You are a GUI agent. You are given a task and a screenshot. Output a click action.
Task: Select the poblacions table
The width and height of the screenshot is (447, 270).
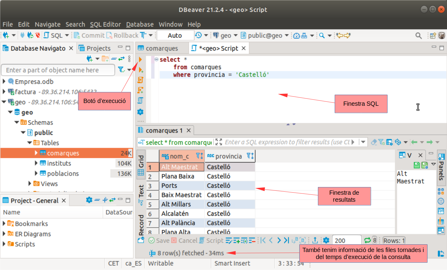[x=63, y=173]
